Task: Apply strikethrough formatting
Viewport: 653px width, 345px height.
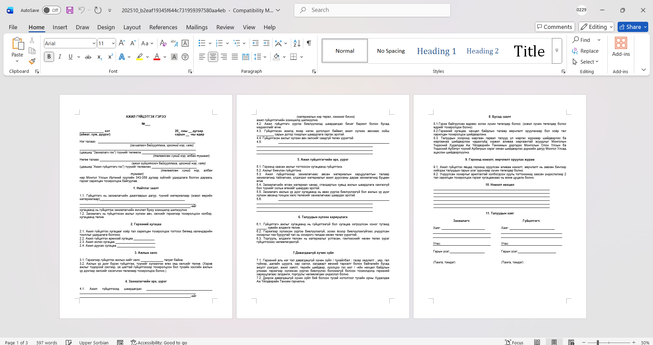Action: (x=88, y=57)
